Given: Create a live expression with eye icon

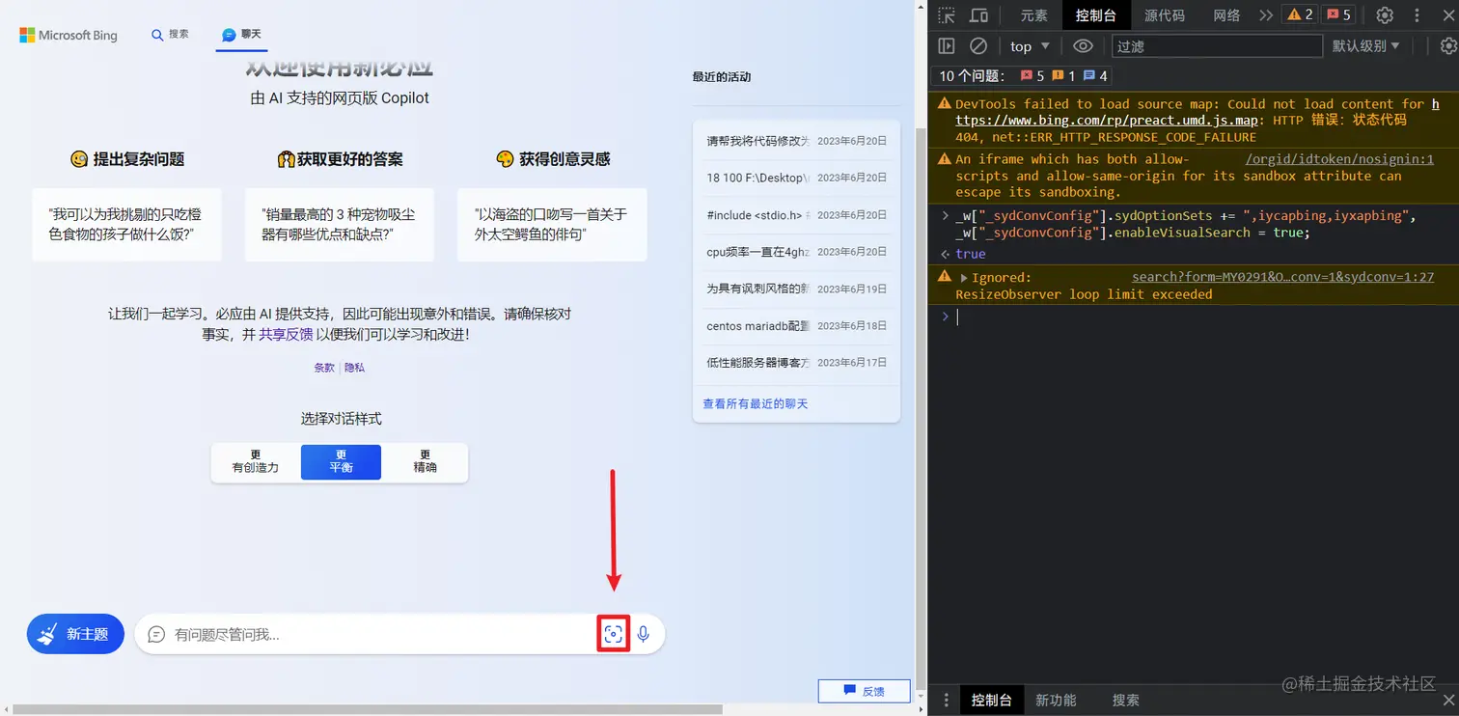Looking at the screenshot, I should [x=1084, y=46].
